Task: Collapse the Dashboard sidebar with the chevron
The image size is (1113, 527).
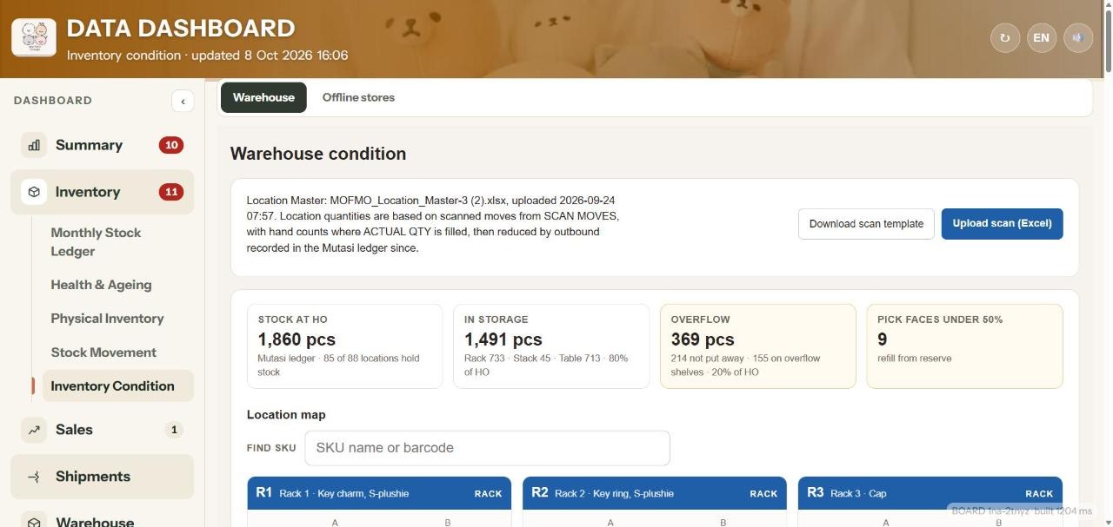Action: coord(183,101)
